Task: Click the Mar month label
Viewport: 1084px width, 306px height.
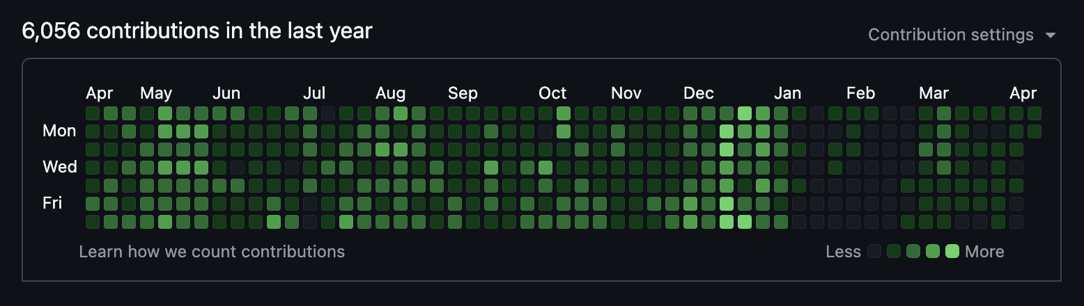Action: pos(934,93)
